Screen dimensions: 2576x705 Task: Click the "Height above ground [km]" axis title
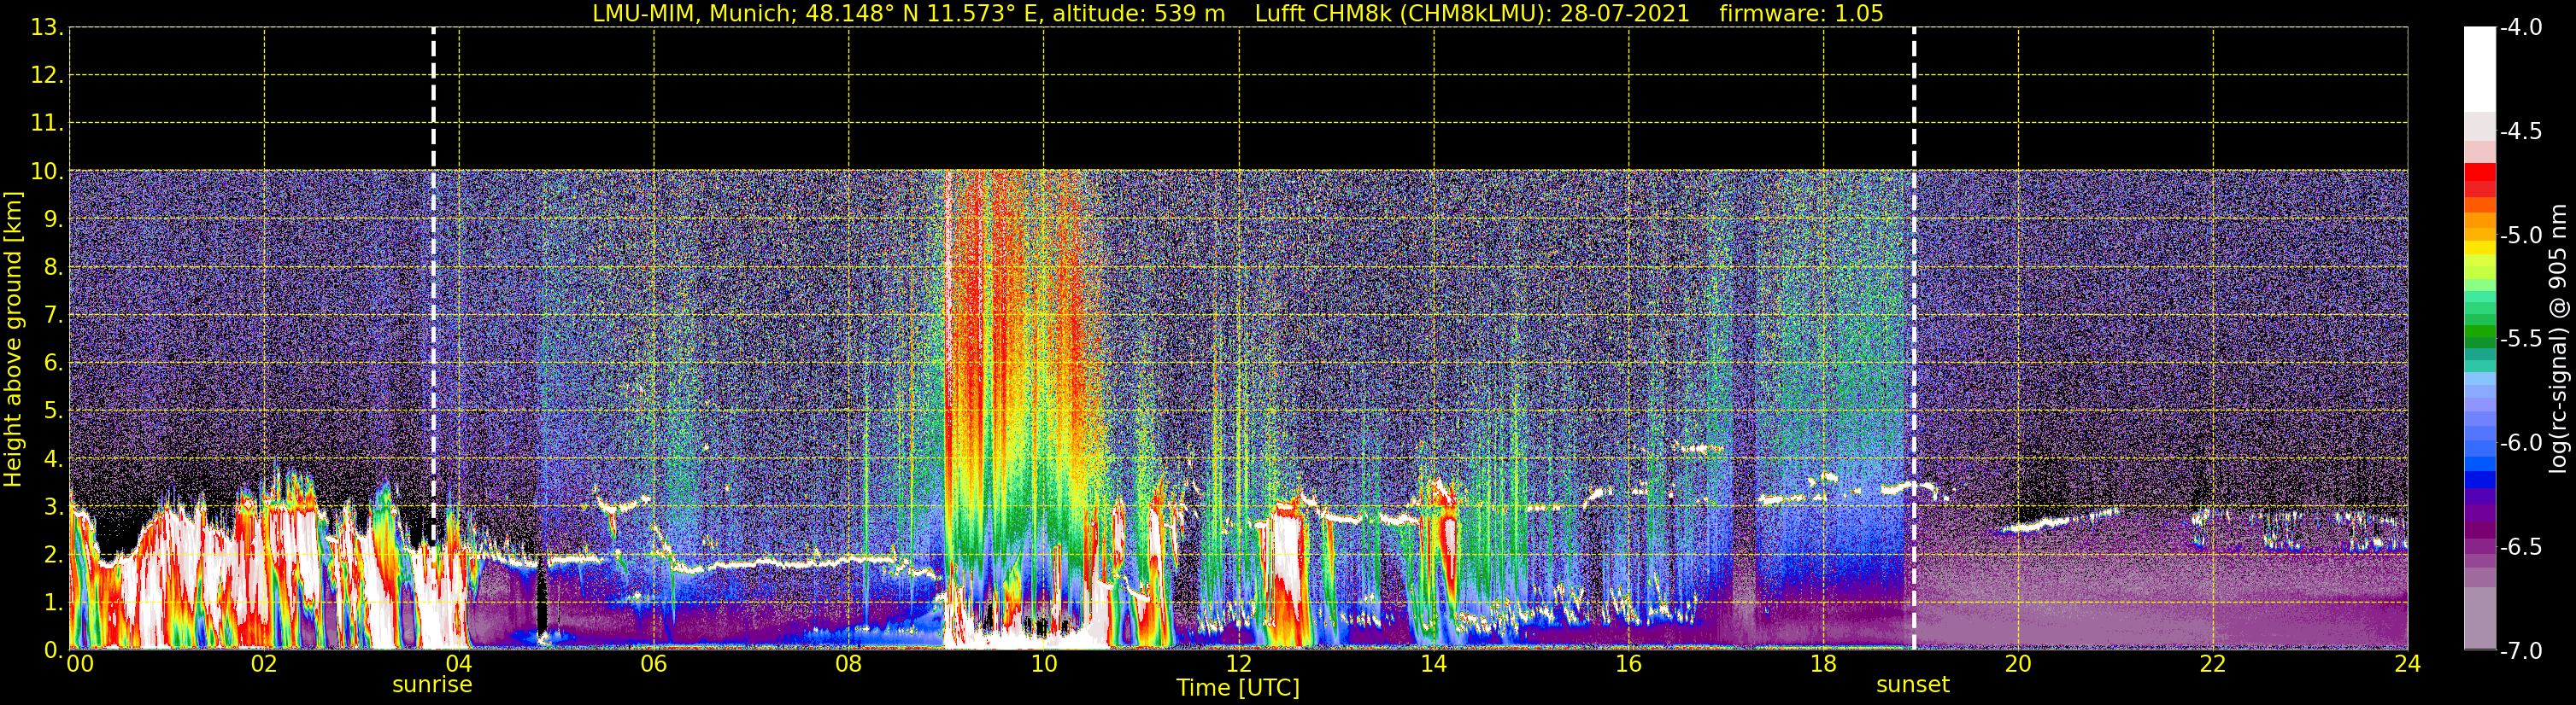tap(13, 340)
